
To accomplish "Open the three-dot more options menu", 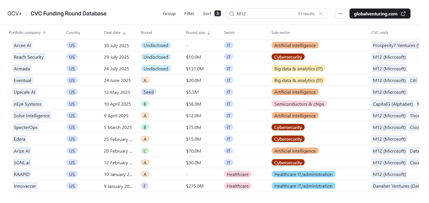I will click(340, 14).
